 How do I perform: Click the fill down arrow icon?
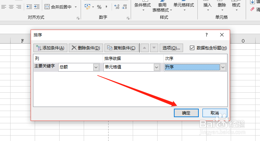click(252, 2)
